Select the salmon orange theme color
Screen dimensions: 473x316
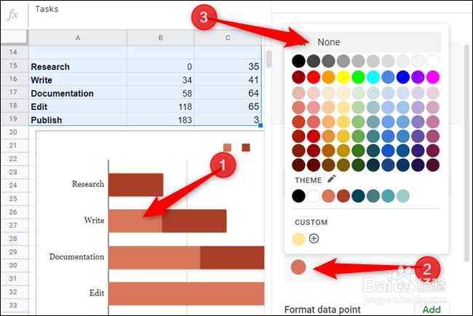(328, 196)
